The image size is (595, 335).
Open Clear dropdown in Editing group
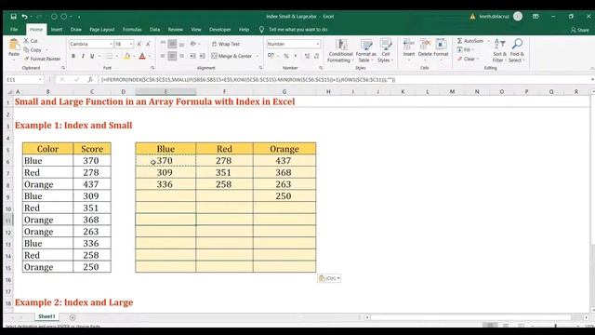(x=469, y=59)
